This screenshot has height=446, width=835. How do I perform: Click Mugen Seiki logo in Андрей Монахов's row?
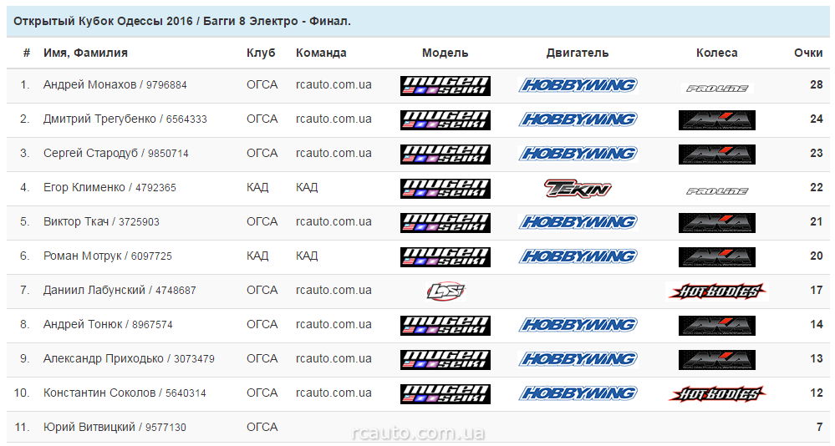pyautogui.click(x=445, y=85)
